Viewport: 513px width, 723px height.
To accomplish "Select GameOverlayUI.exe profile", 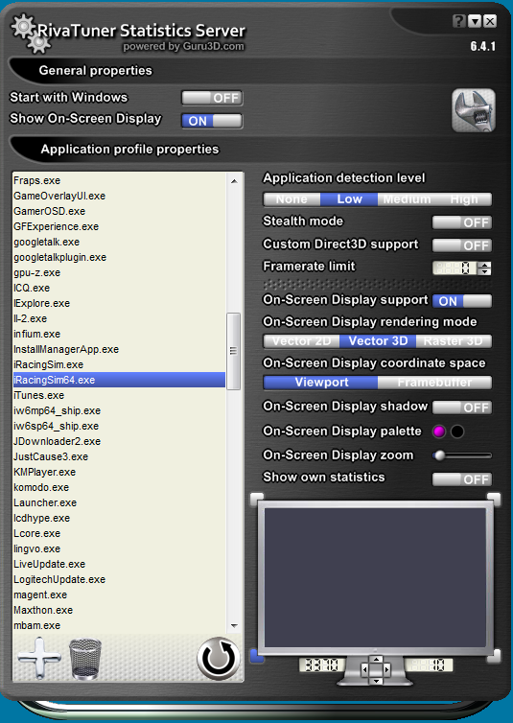I will [119, 196].
